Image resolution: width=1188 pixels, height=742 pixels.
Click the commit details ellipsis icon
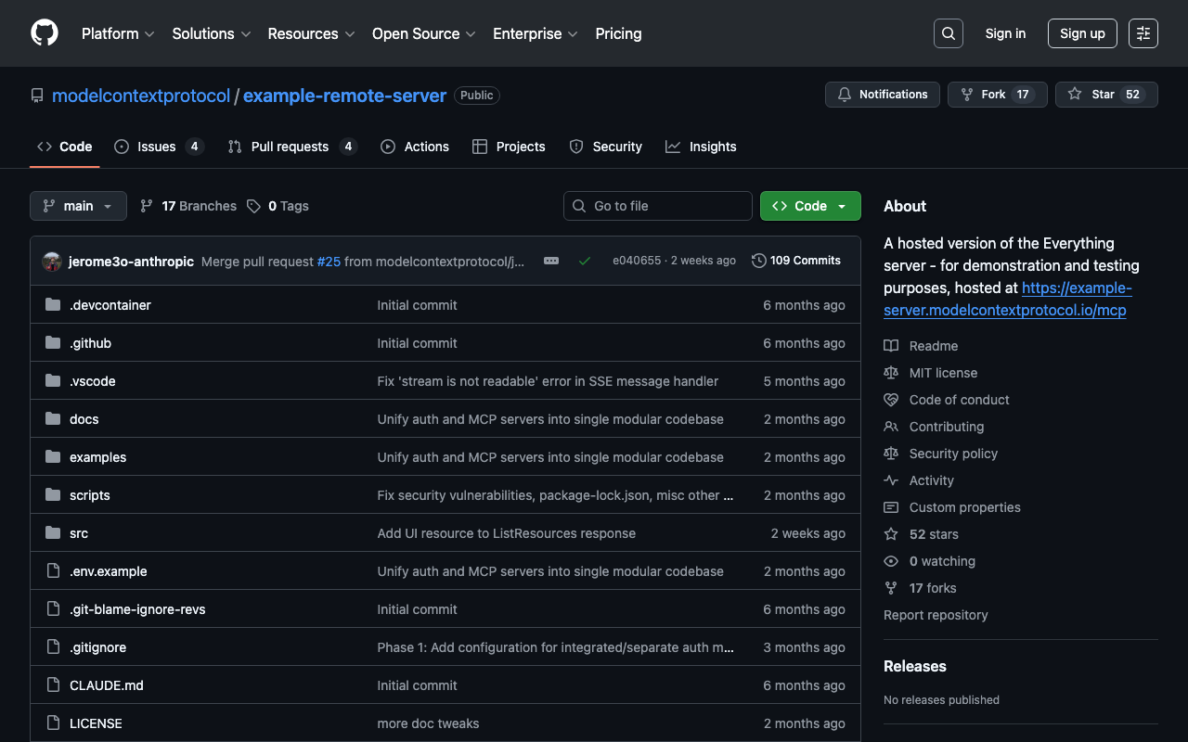pyautogui.click(x=551, y=262)
